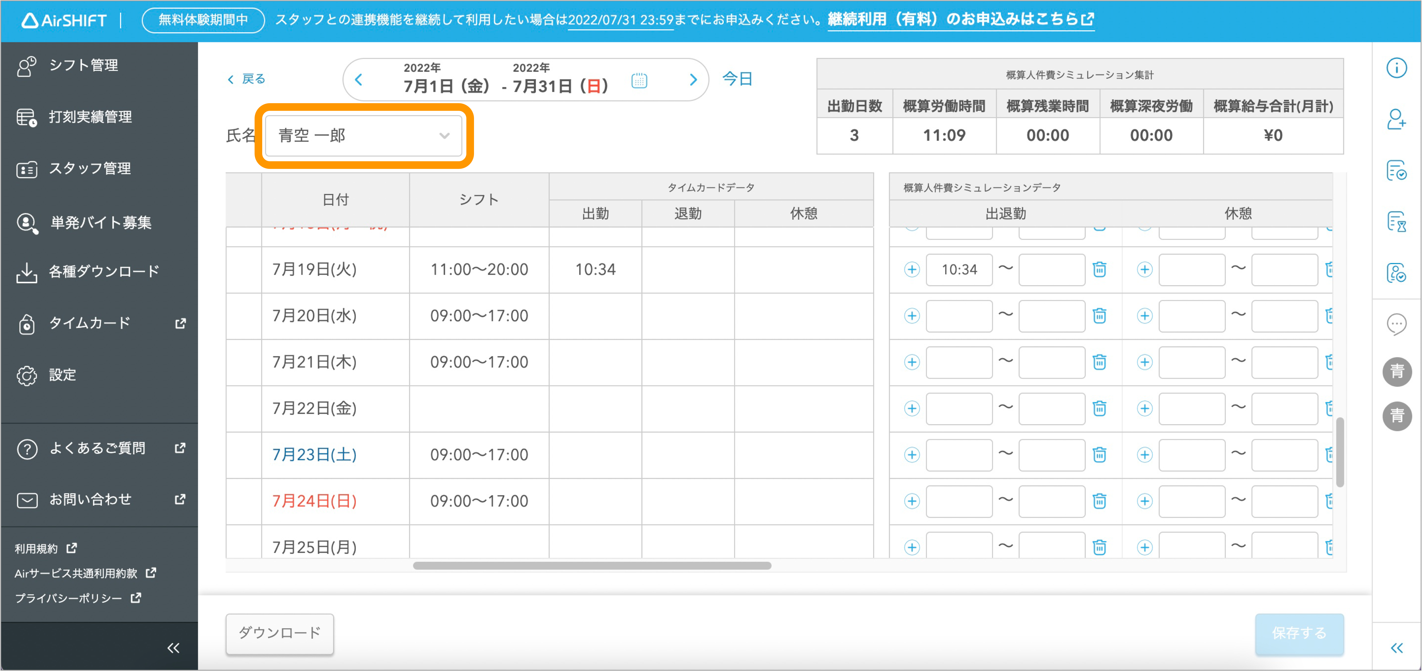Image resolution: width=1422 pixels, height=671 pixels.
Task: Click 概算給与合計 value ¥0
Action: (x=1273, y=136)
